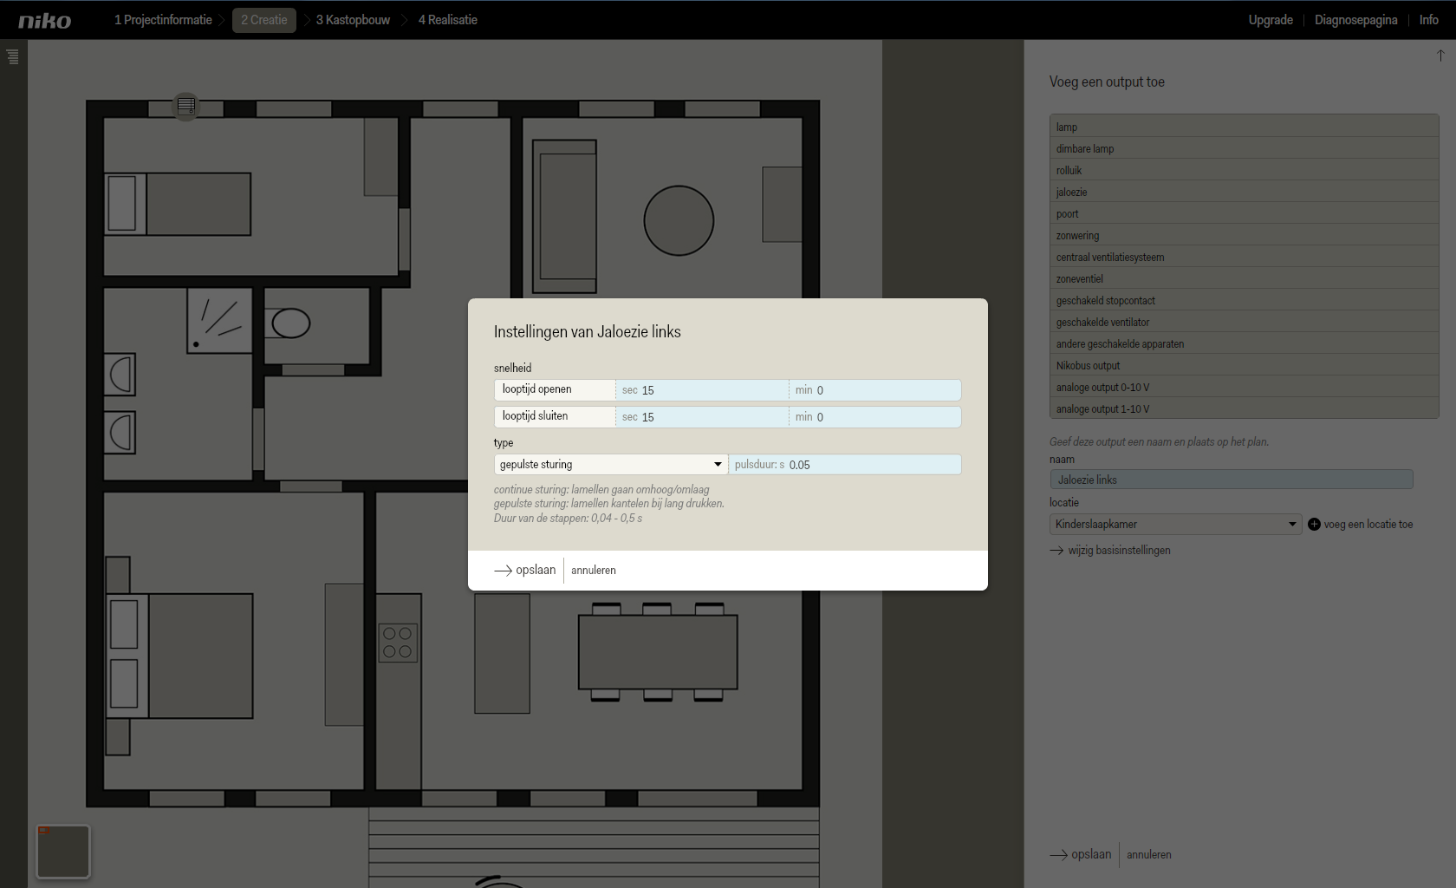Image resolution: width=1456 pixels, height=888 pixels.
Task: Select andere geschakelde apparaten output type
Action: click(1244, 343)
